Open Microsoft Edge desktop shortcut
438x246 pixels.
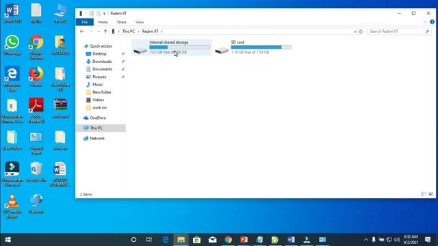point(12,79)
